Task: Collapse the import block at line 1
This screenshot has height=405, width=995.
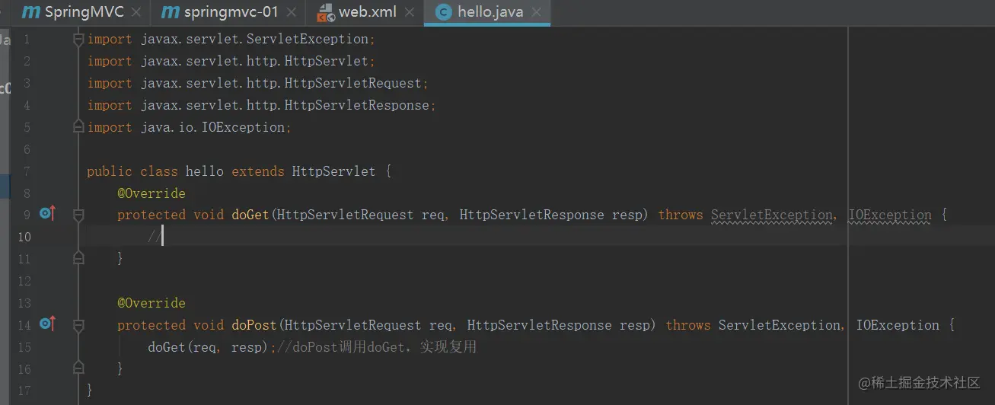Action: point(78,39)
